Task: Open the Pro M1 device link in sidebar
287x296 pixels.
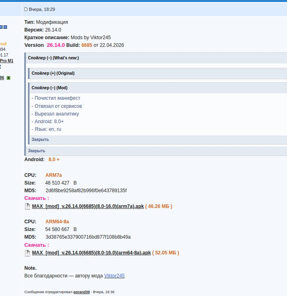Action: [6, 61]
